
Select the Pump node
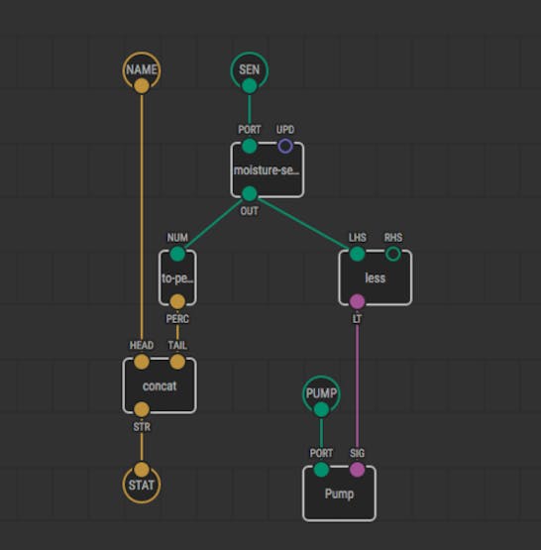(x=340, y=494)
